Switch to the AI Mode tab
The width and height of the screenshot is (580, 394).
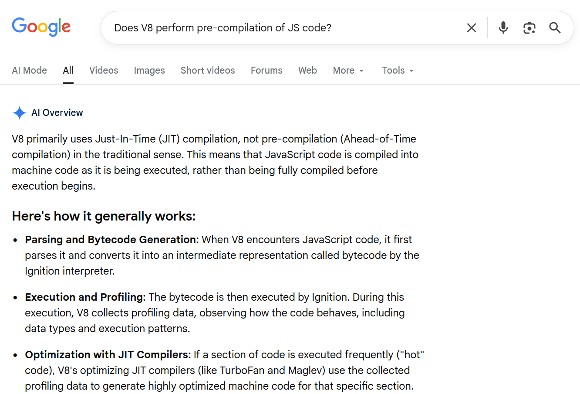coord(29,71)
